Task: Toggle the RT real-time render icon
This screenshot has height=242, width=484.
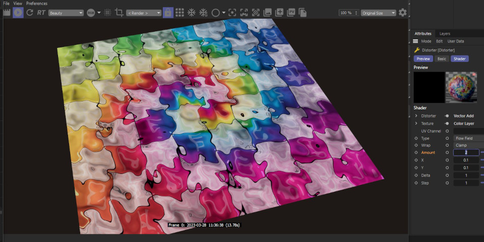Action: 41,13
